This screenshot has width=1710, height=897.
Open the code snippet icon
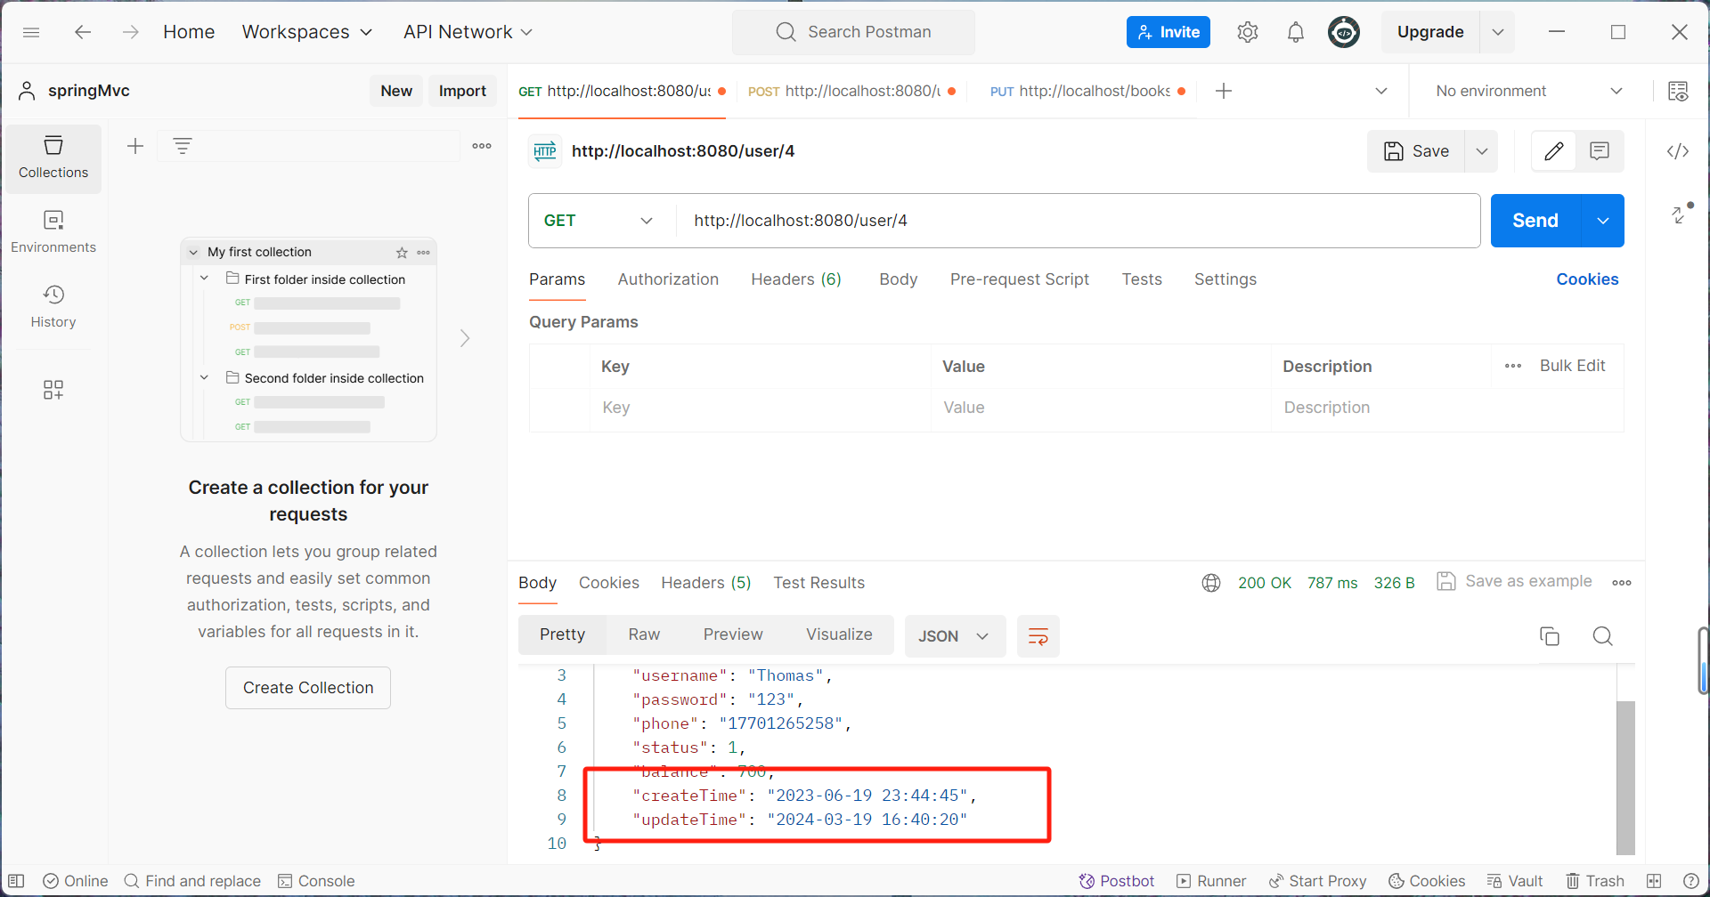click(1678, 151)
